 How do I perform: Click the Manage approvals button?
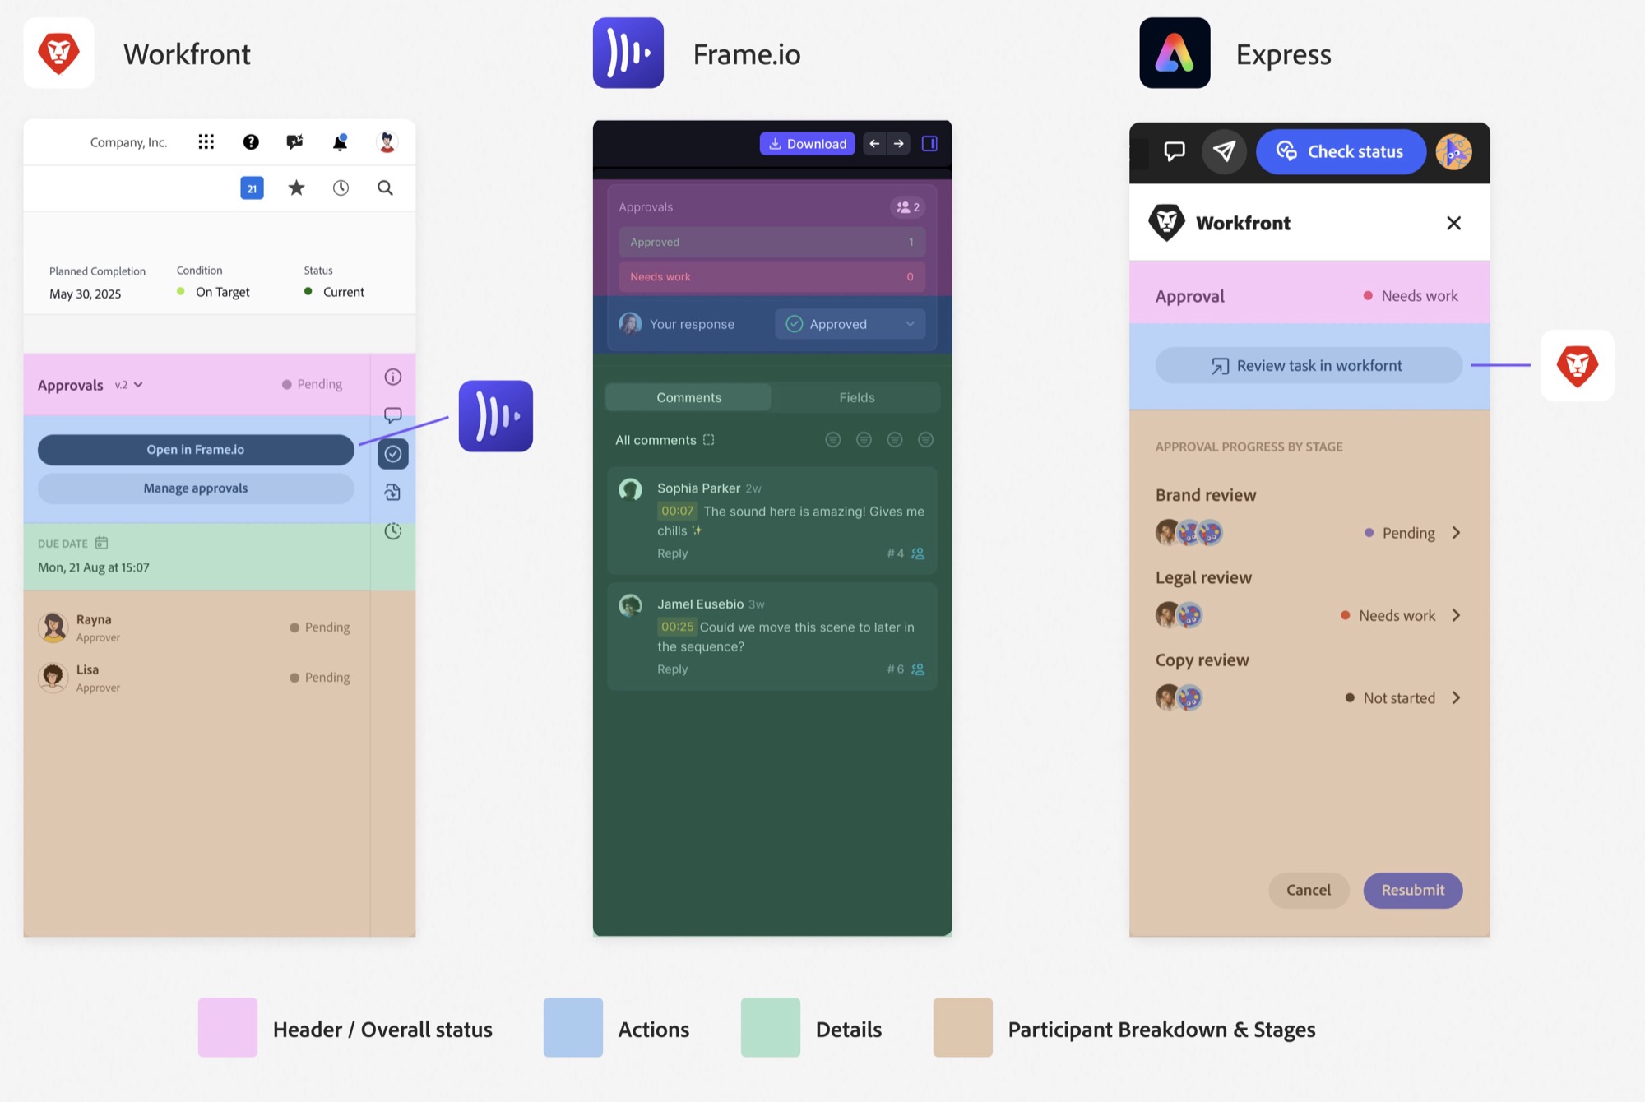[x=196, y=488]
